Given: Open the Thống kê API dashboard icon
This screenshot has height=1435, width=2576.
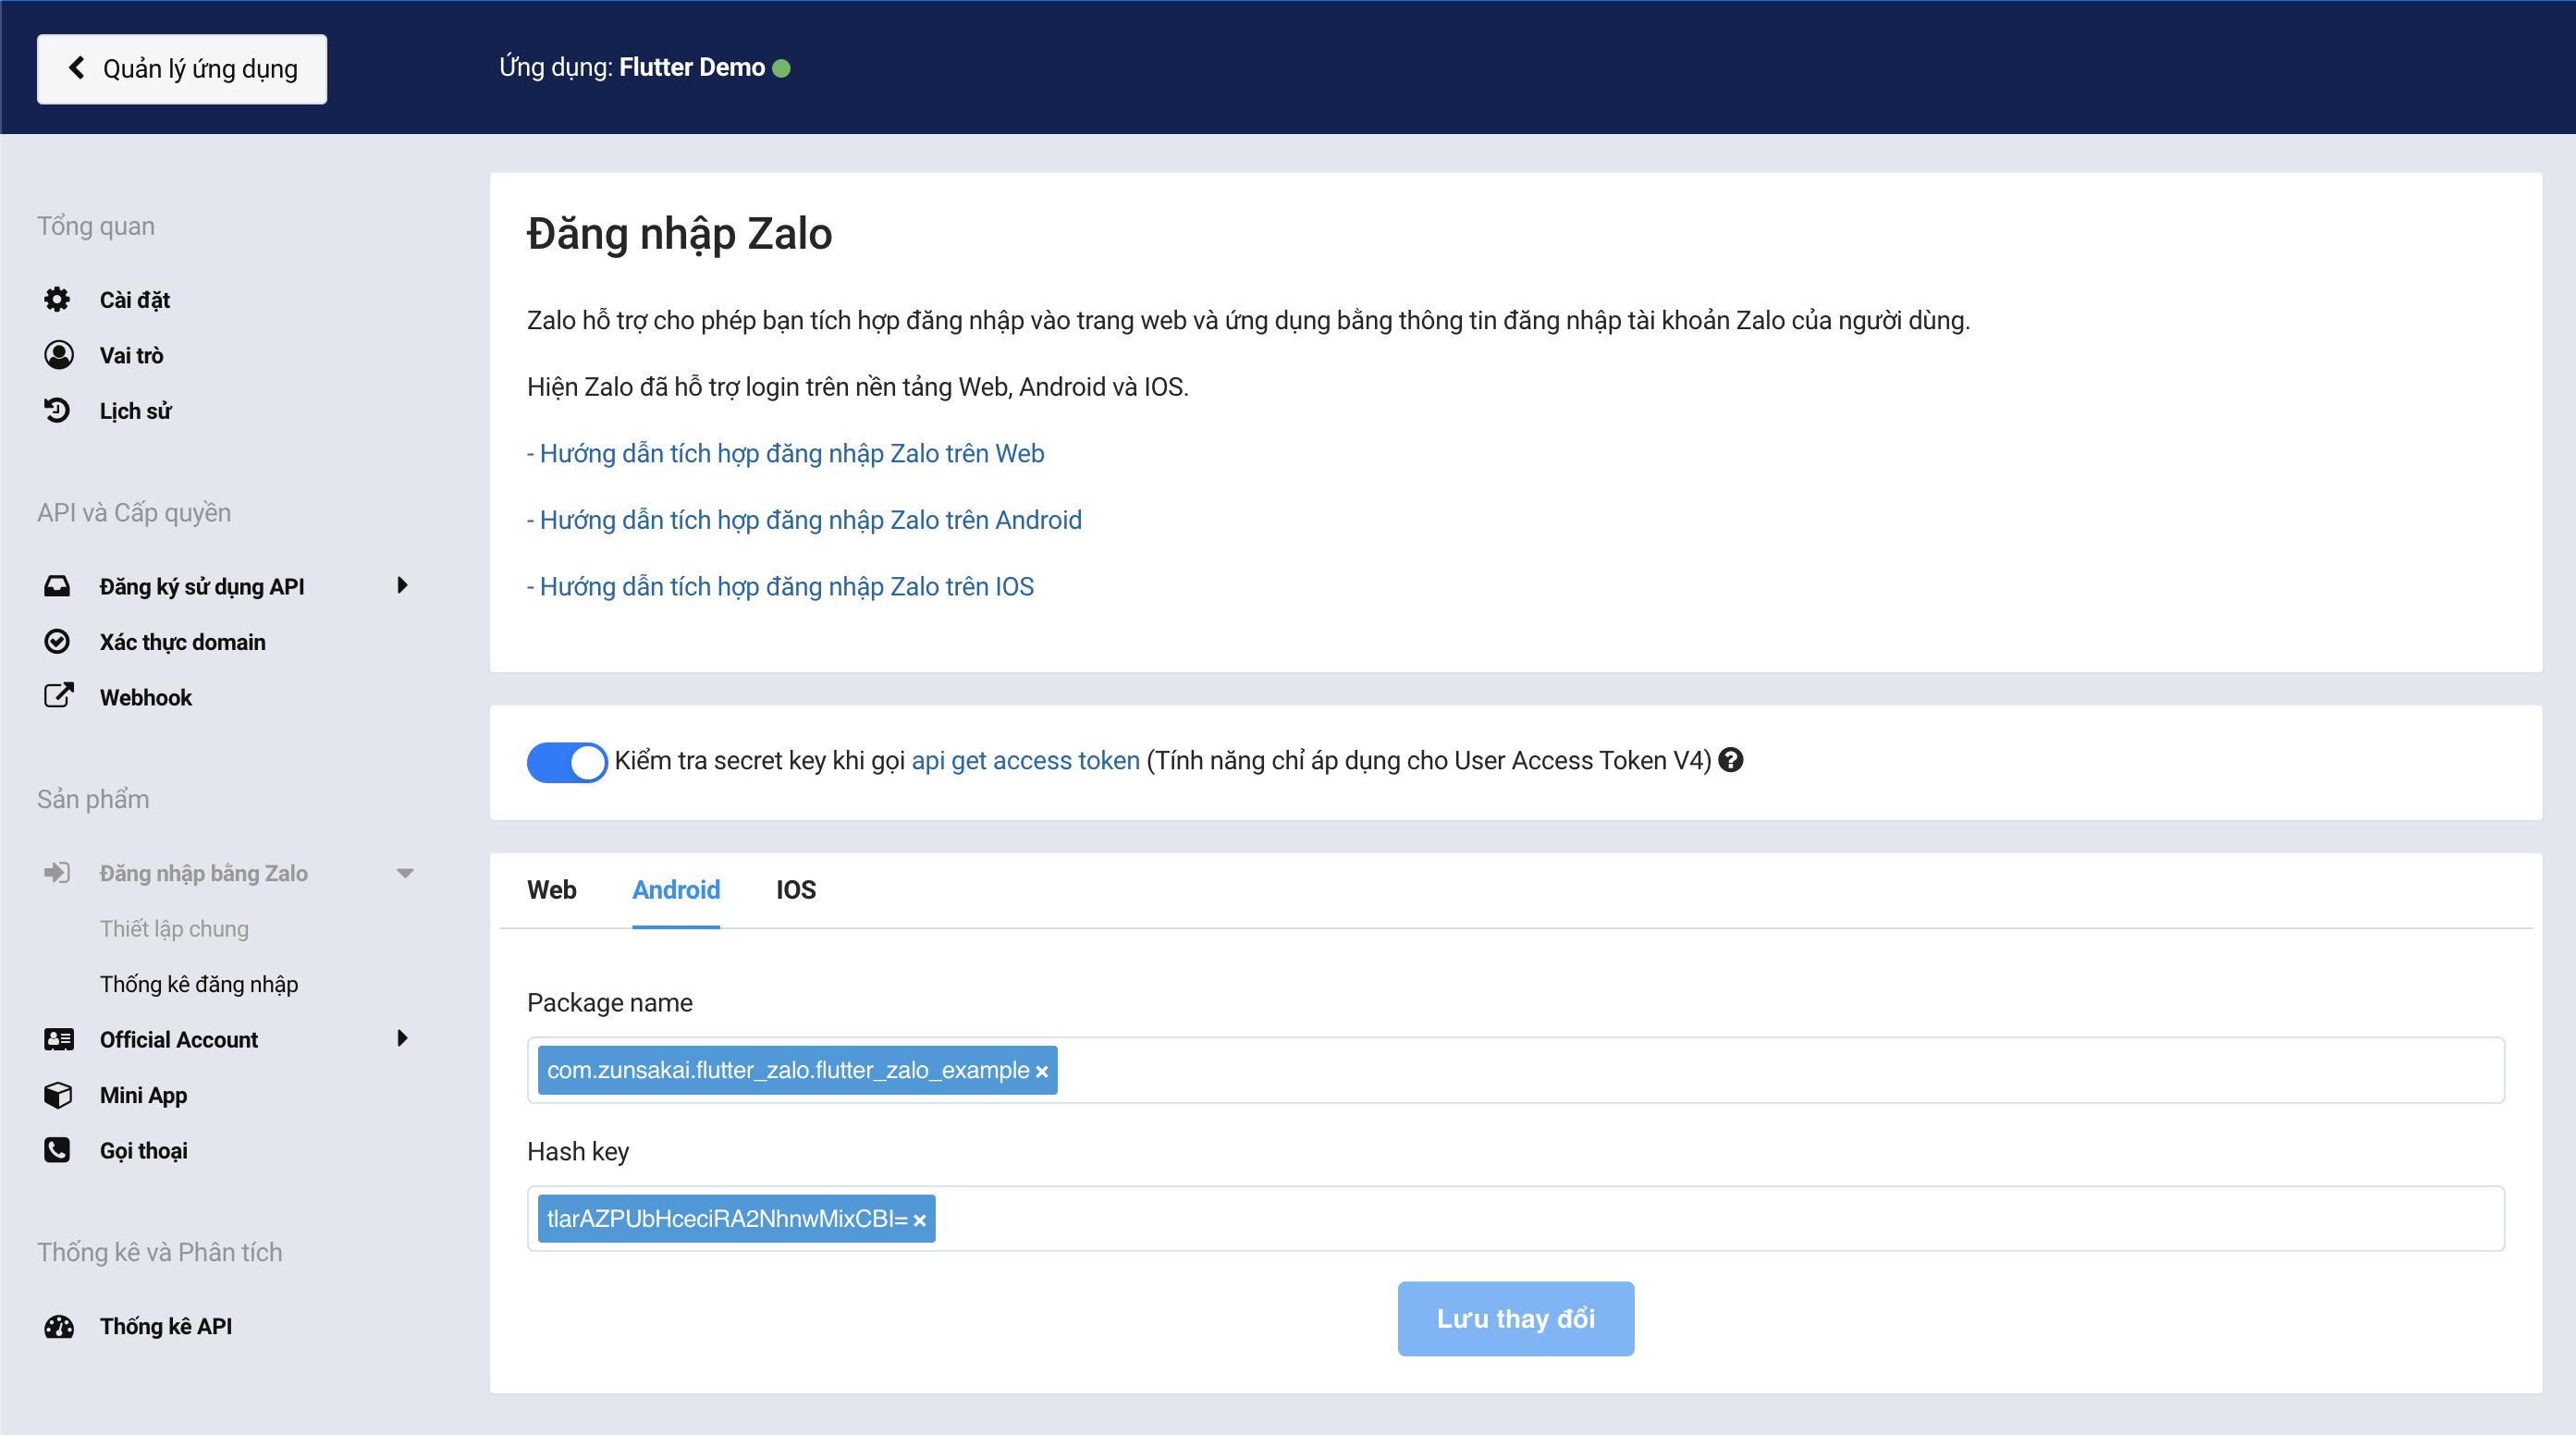Looking at the screenshot, I should pyautogui.click(x=58, y=1326).
